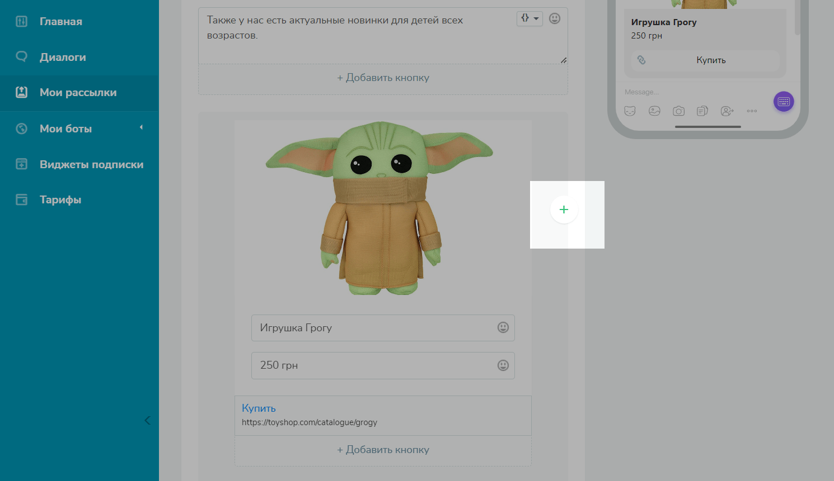Viewport: 834px width, 481px height.
Task: Click the camera icon in phone preview
Action: click(x=678, y=111)
